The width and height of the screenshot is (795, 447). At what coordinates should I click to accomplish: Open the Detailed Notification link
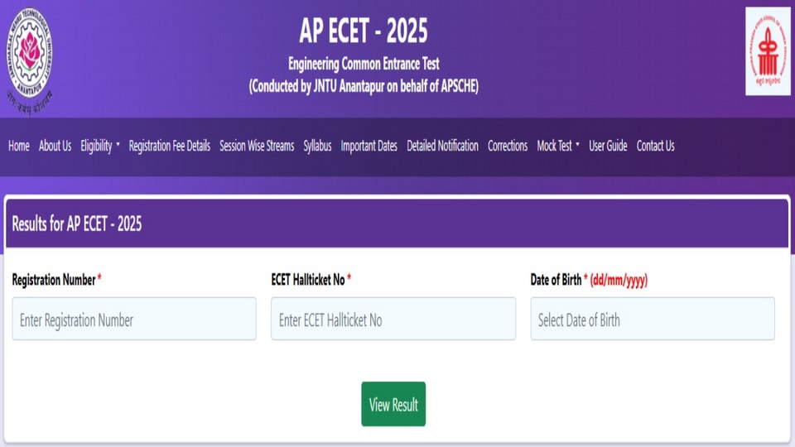[442, 146]
